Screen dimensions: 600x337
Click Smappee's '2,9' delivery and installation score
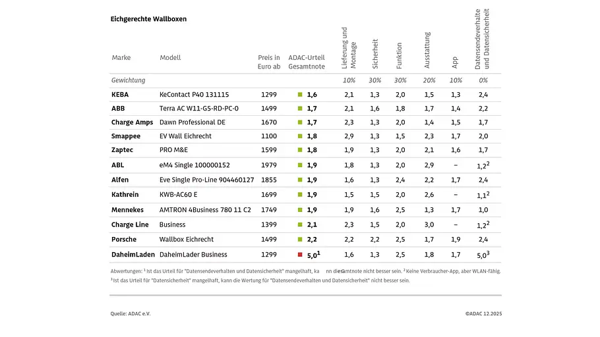click(x=349, y=136)
